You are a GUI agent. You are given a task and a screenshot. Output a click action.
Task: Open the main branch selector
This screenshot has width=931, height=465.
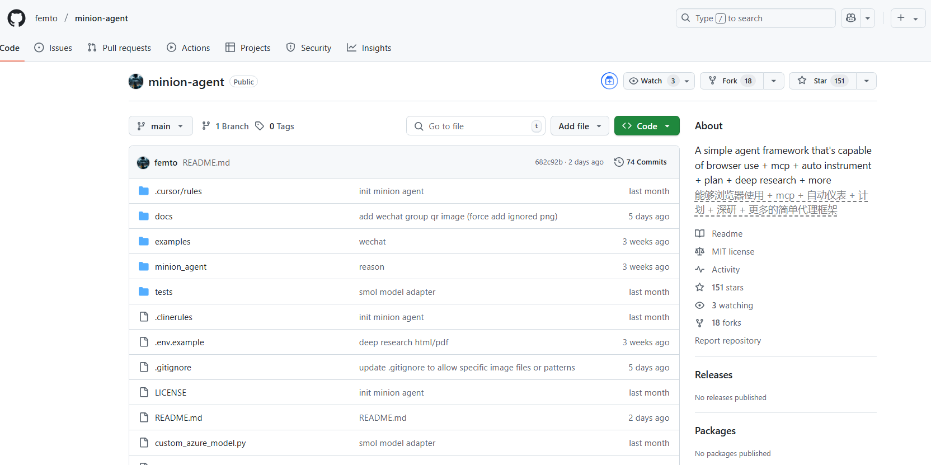(x=161, y=126)
